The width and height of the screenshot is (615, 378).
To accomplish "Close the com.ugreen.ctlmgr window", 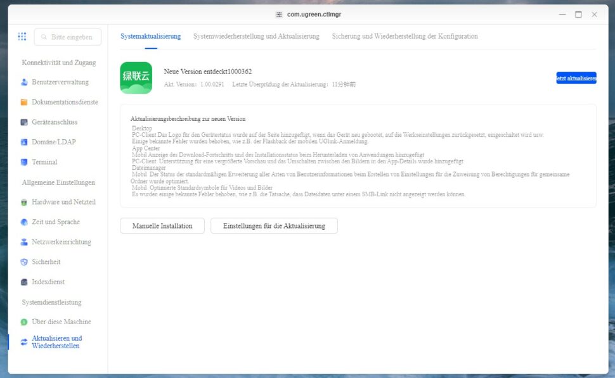I will [595, 15].
